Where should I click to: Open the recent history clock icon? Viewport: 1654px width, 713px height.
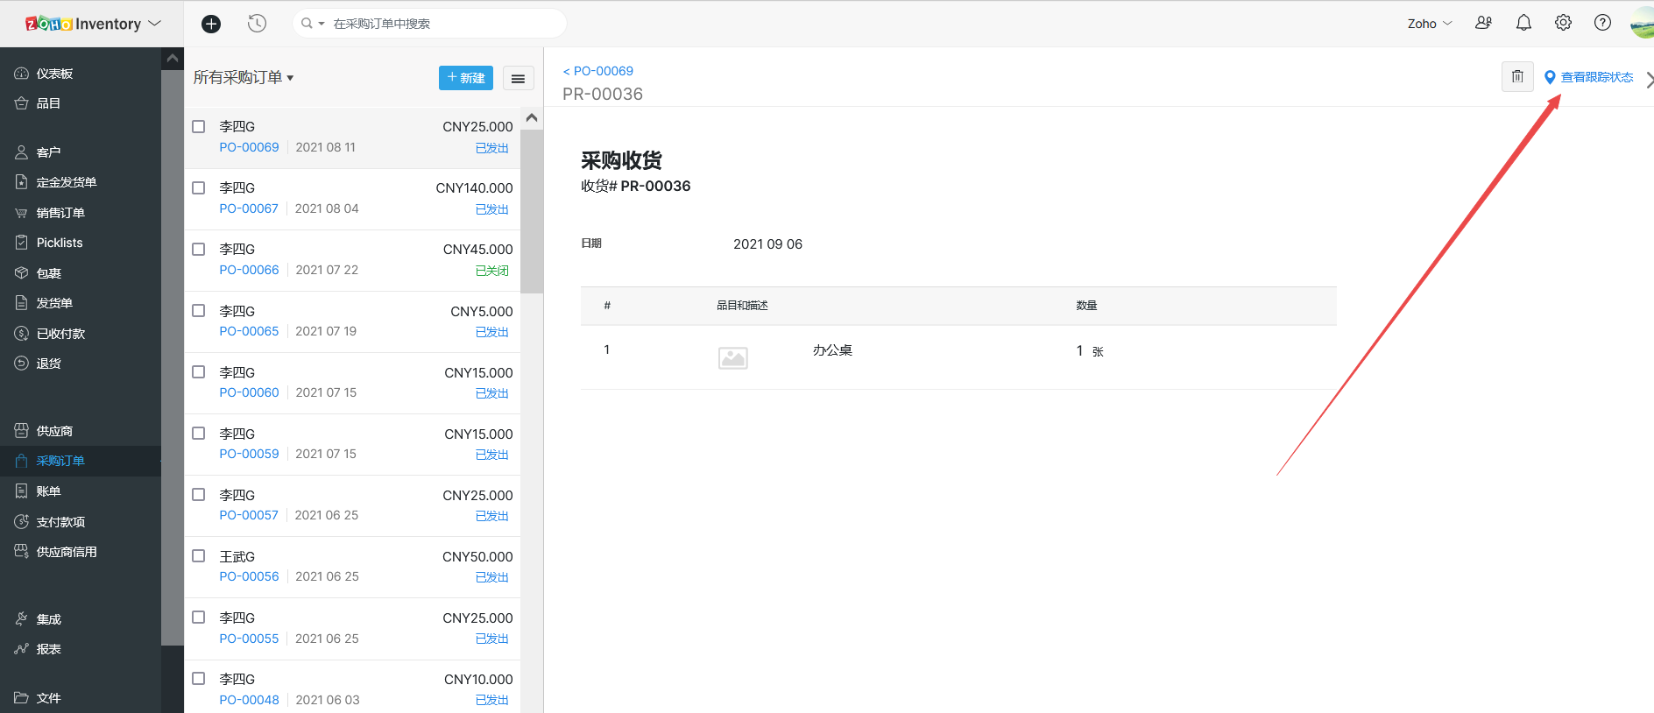257,24
